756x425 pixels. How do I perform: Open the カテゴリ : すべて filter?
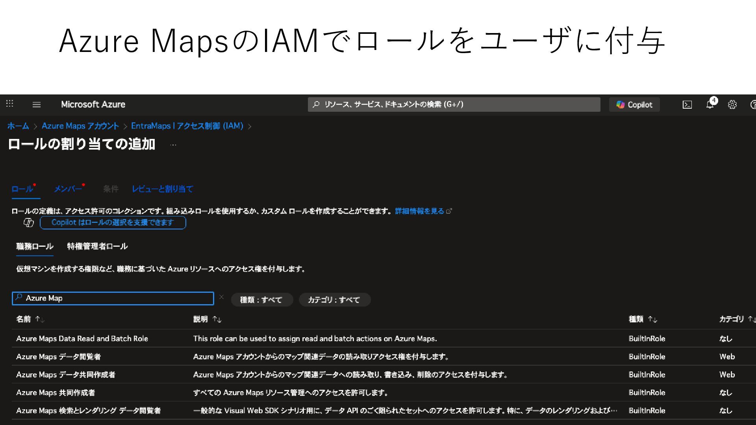[x=334, y=300]
